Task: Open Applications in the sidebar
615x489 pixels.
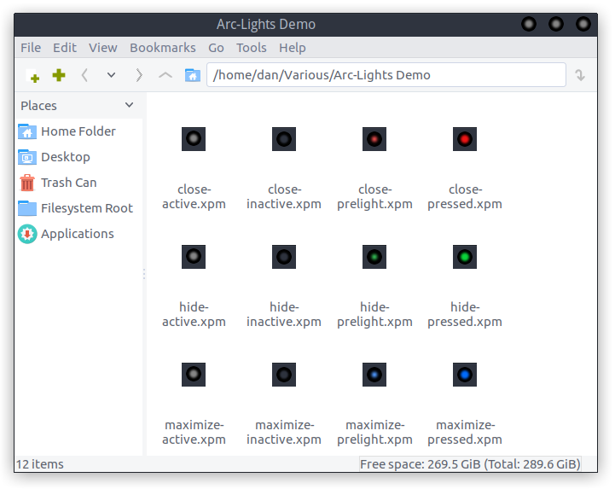Action: (79, 234)
